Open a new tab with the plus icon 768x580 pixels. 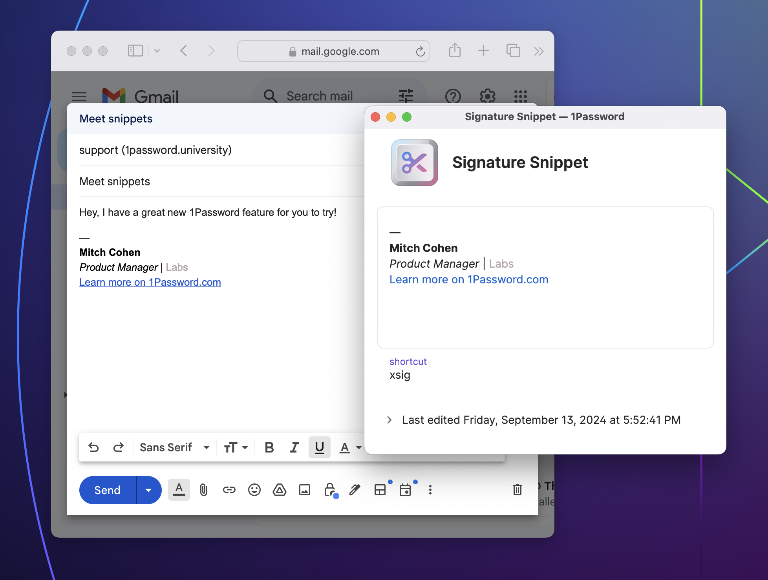(x=483, y=51)
